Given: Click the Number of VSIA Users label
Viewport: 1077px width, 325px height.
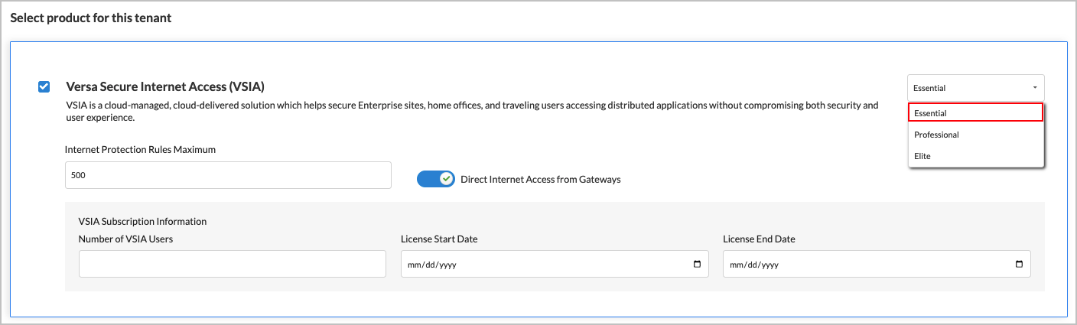Looking at the screenshot, I should point(125,239).
